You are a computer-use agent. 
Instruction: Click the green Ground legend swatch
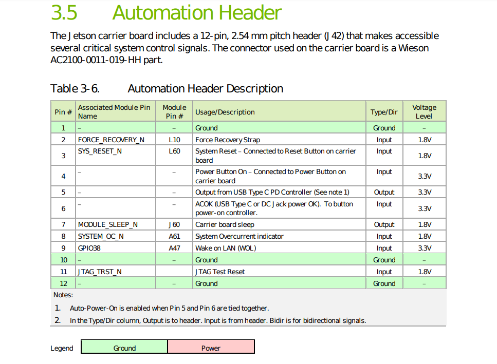pos(124,347)
